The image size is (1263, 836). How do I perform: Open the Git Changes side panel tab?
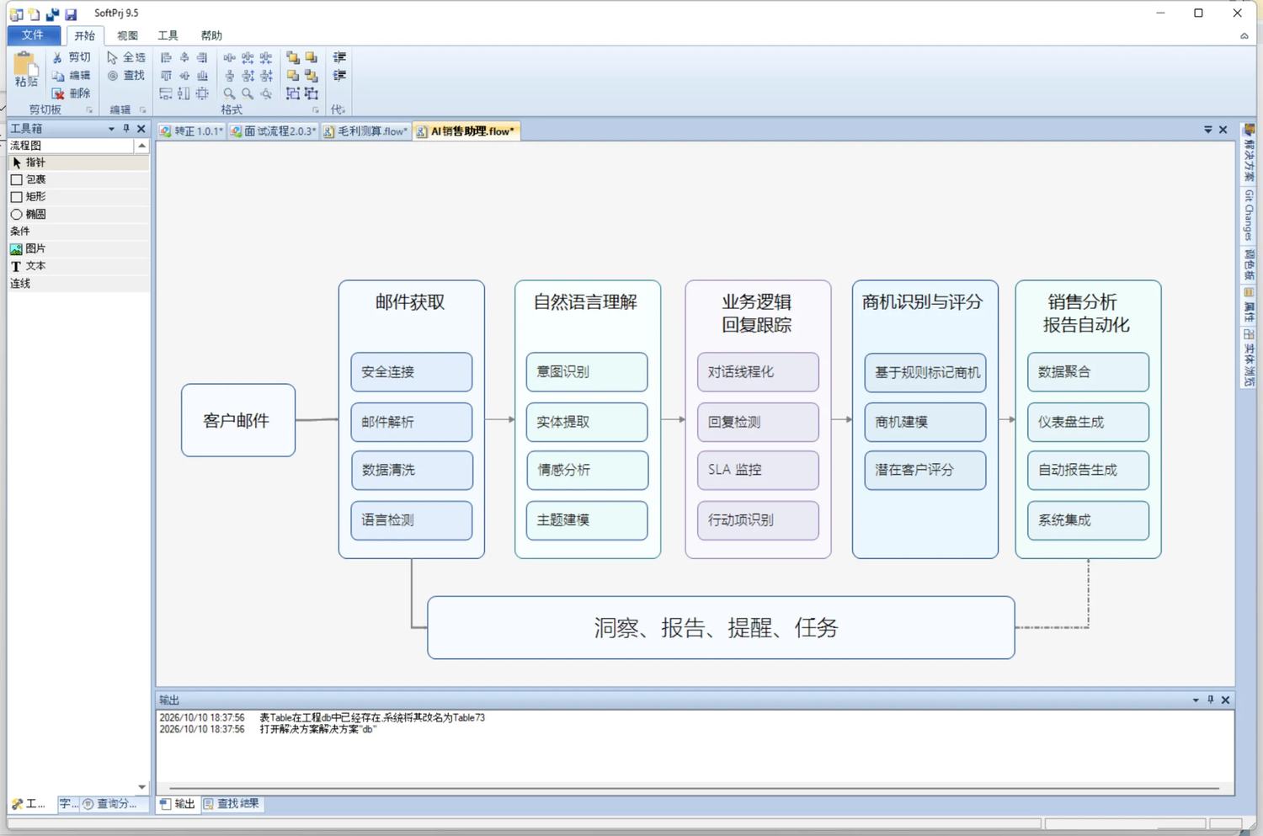1249,216
